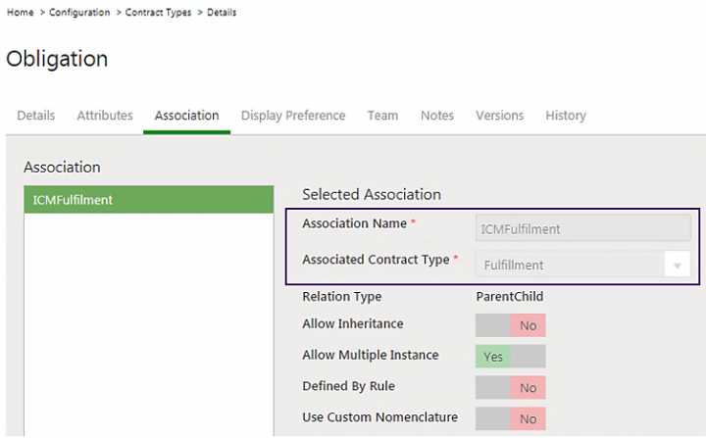This screenshot has width=706, height=438.
Task: Select the Association tab
Action: click(x=186, y=116)
